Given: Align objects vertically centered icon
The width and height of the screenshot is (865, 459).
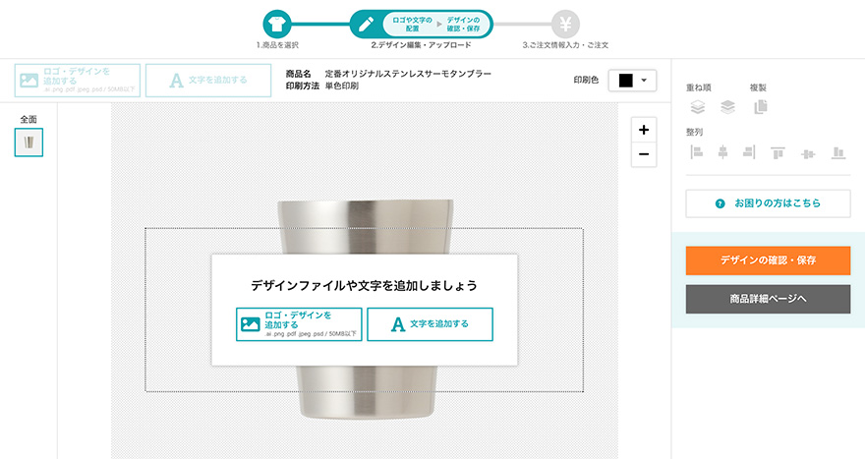Looking at the screenshot, I should (x=808, y=154).
